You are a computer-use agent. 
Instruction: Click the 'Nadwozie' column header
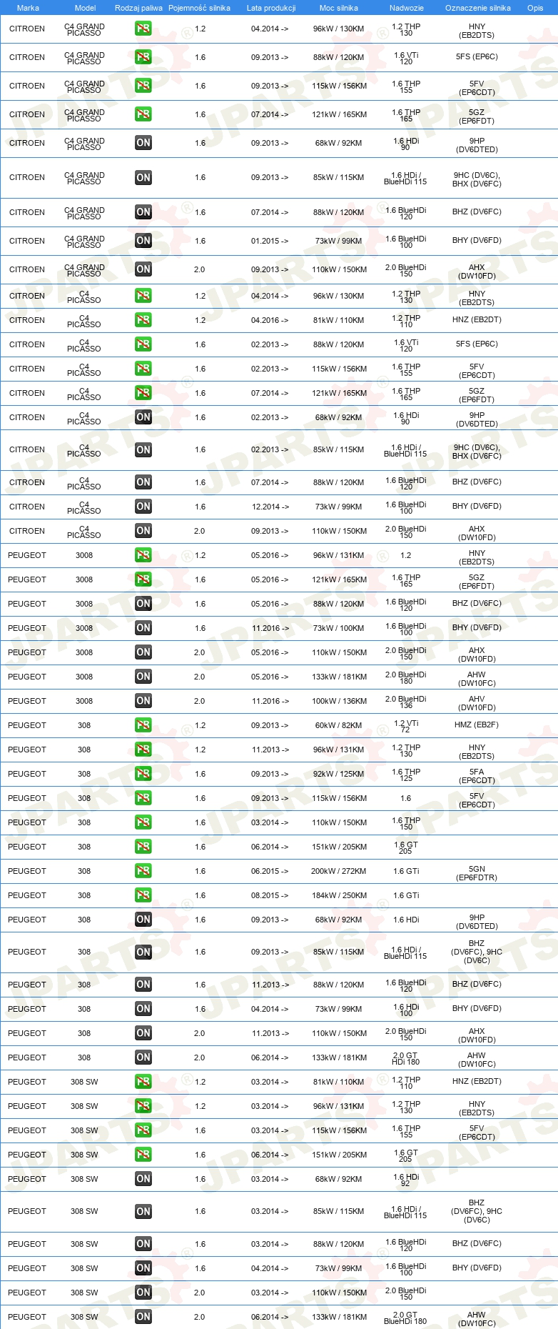407,8
